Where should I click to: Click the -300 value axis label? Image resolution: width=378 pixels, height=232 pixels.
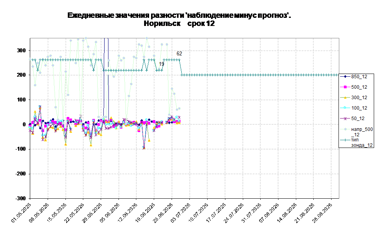[x=20, y=198]
